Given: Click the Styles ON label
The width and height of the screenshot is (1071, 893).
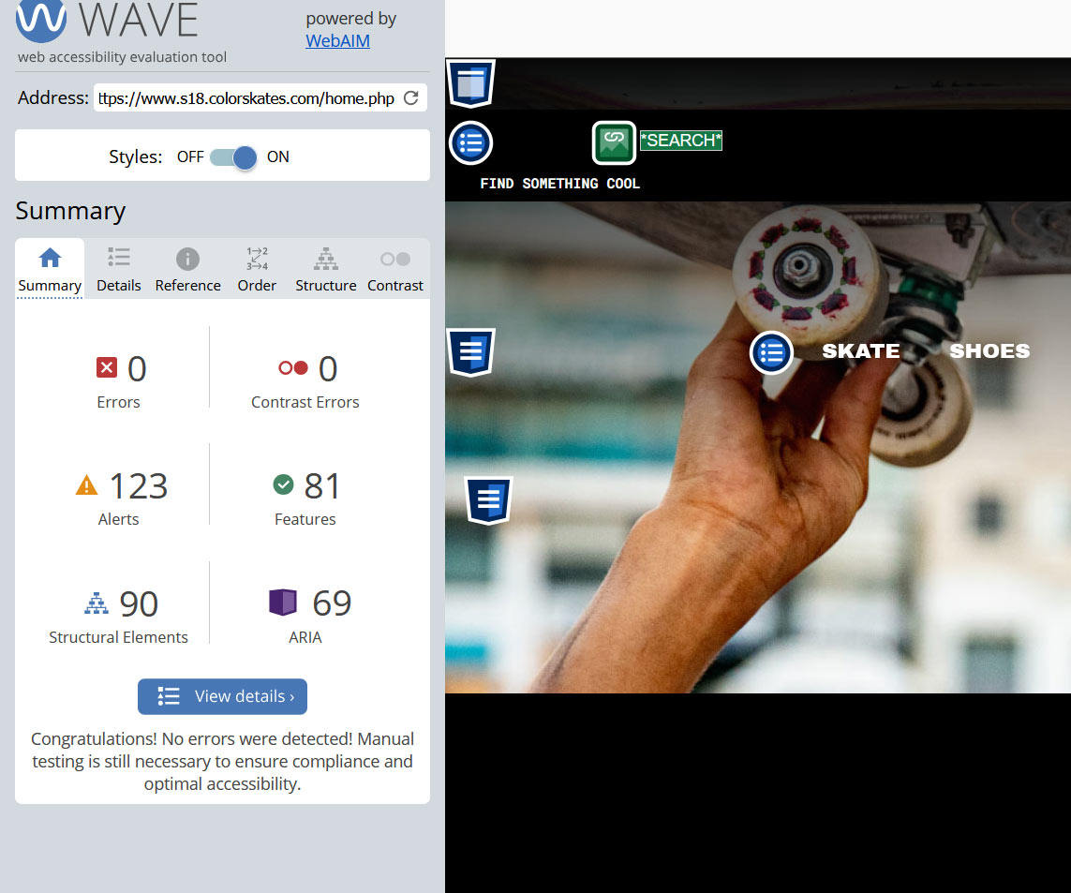Looking at the screenshot, I should [278, 157].
